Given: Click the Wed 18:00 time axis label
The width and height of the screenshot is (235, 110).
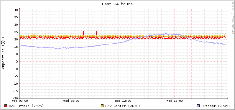Looking at the screenshot, I should point(175,101).
